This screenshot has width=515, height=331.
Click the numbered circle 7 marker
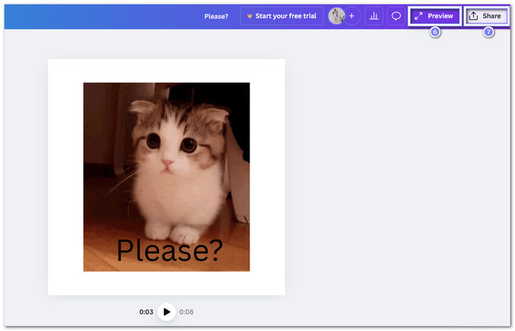(x=489, y=33)
